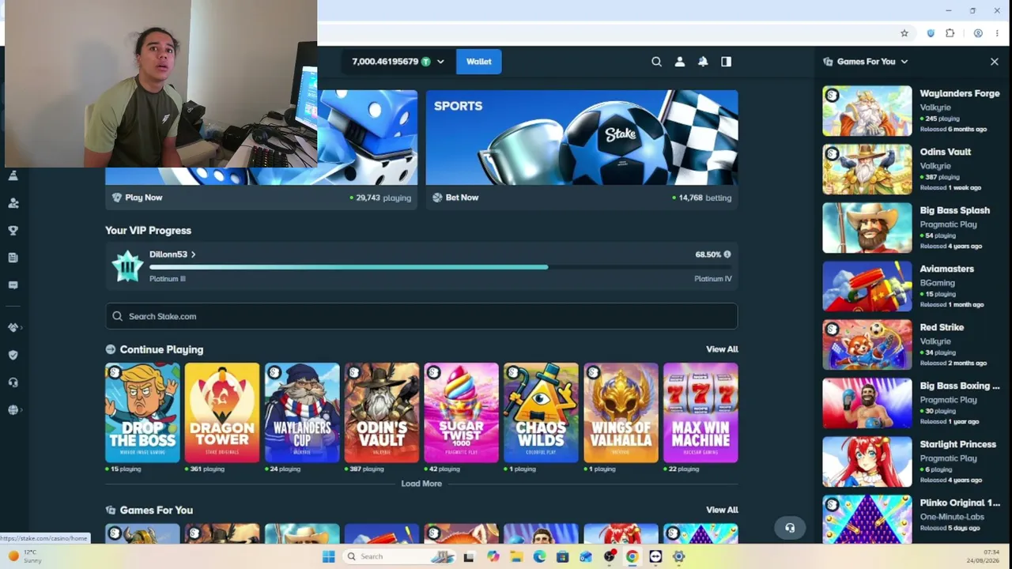Open the Chrome profile avatar
This screenshot has height=569, width=1012.
coord(978,33)
